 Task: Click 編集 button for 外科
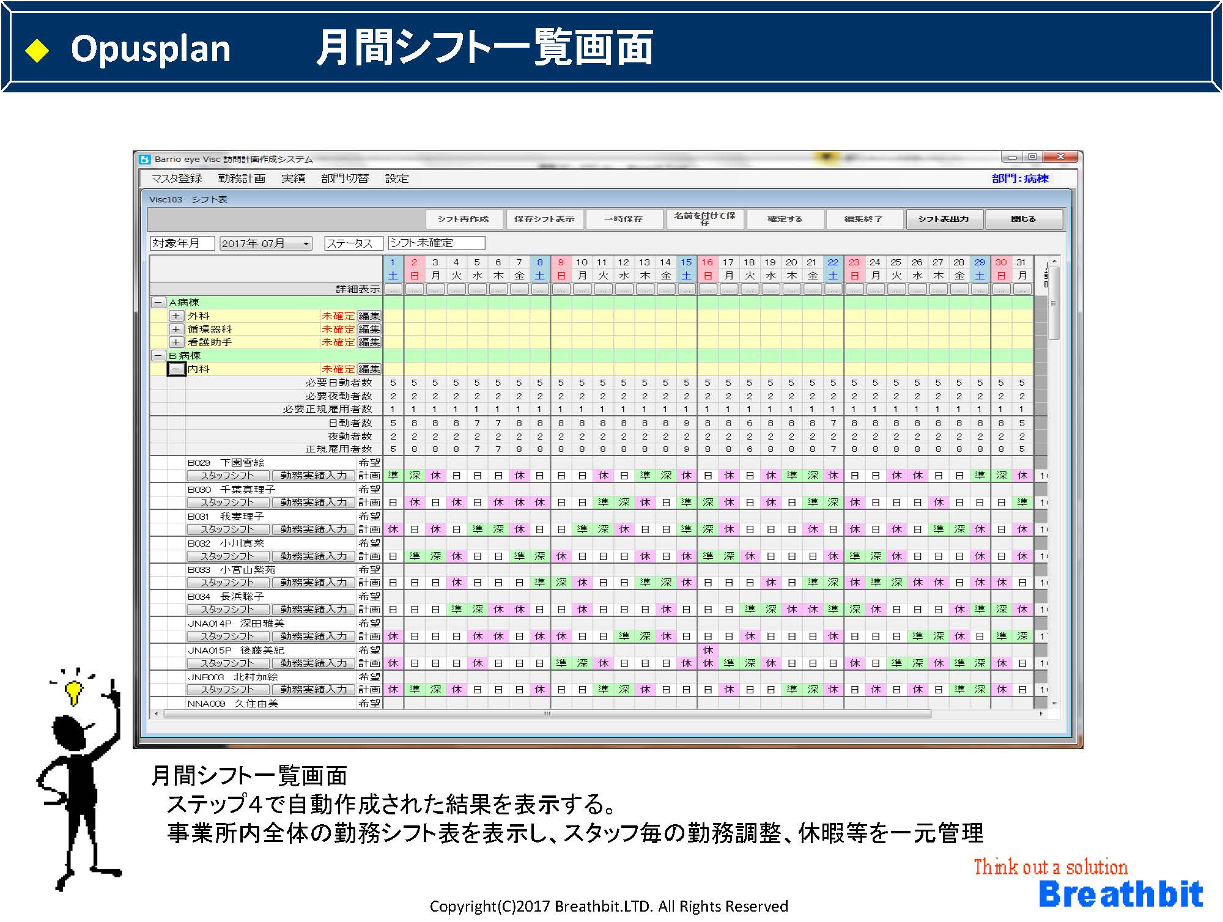click(x=369, y=316)
